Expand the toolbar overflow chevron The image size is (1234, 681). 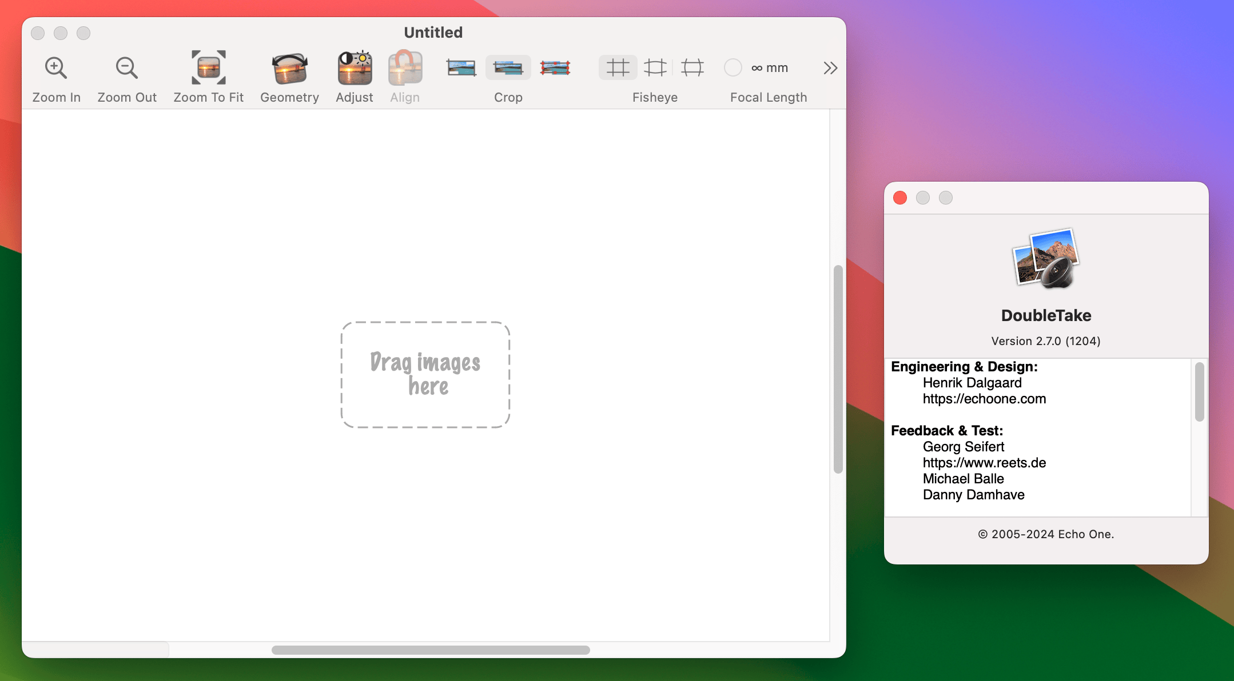[x=830, y=68]
